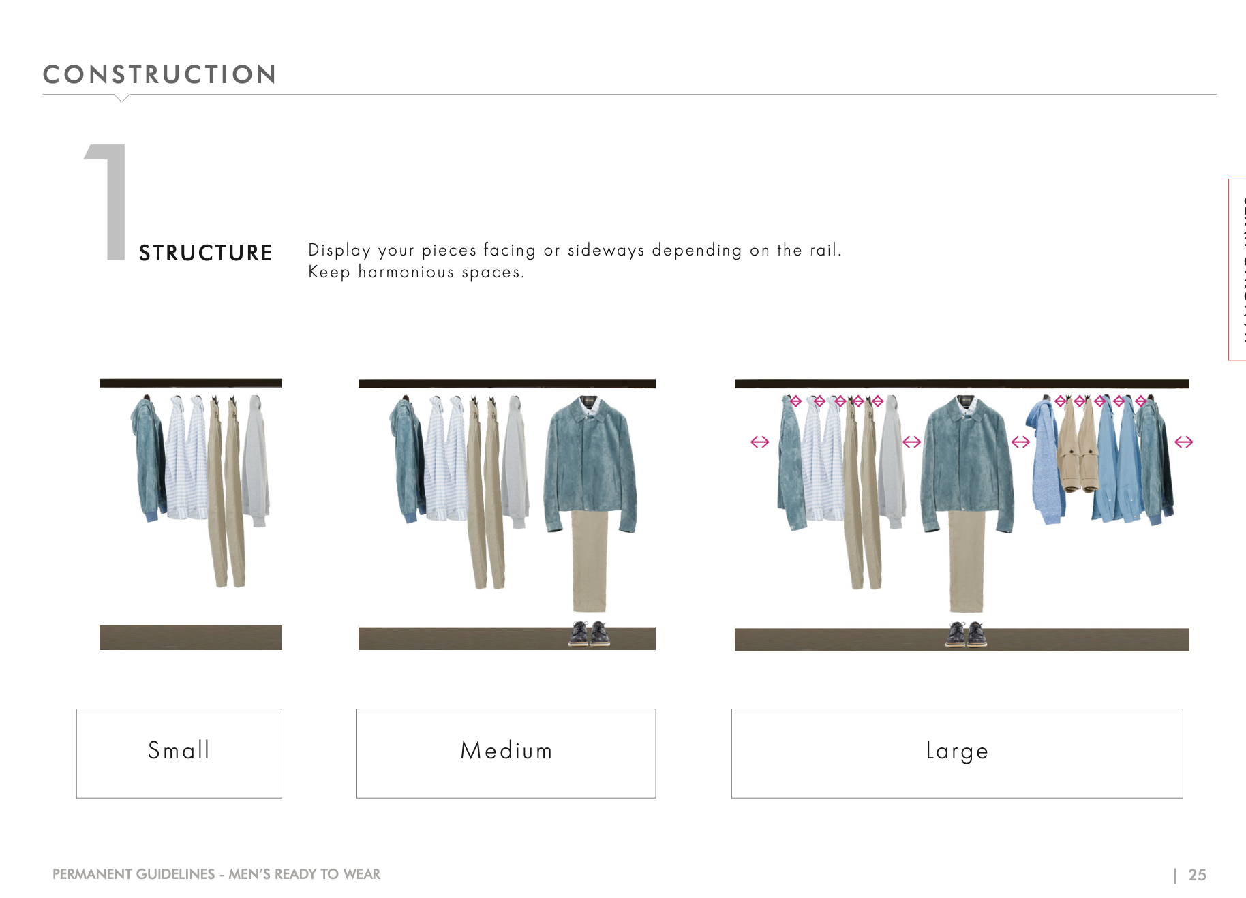1246x898 pixels.
Task: Click the Large label box
Action: tap(957, 753)
